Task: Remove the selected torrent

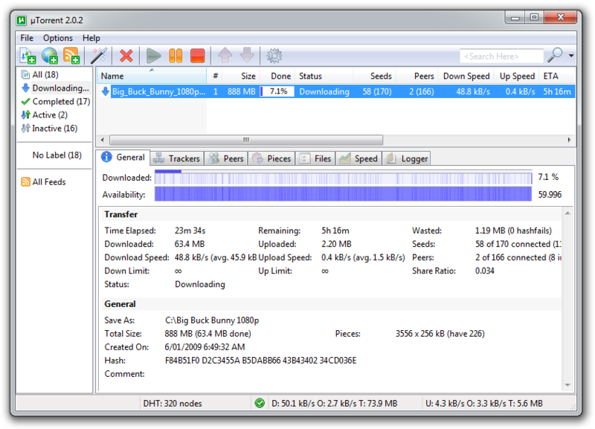Action: (x=126, y=55)
